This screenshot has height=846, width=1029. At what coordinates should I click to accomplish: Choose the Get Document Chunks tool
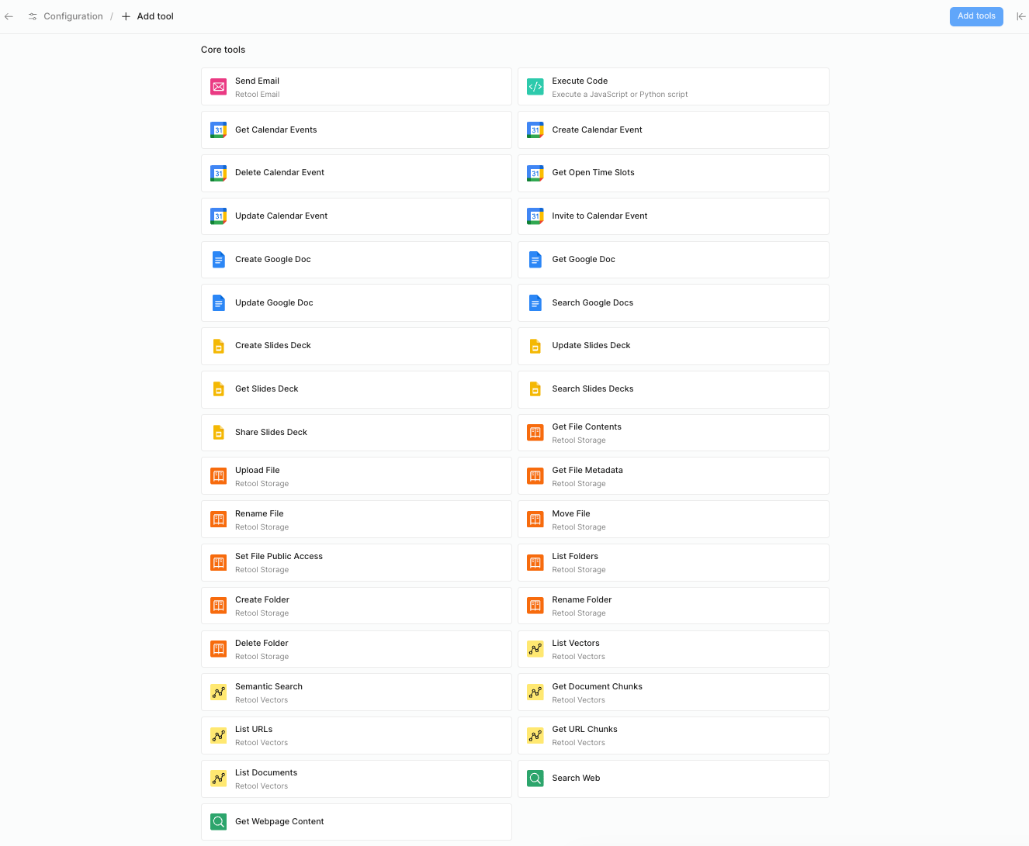672,692
